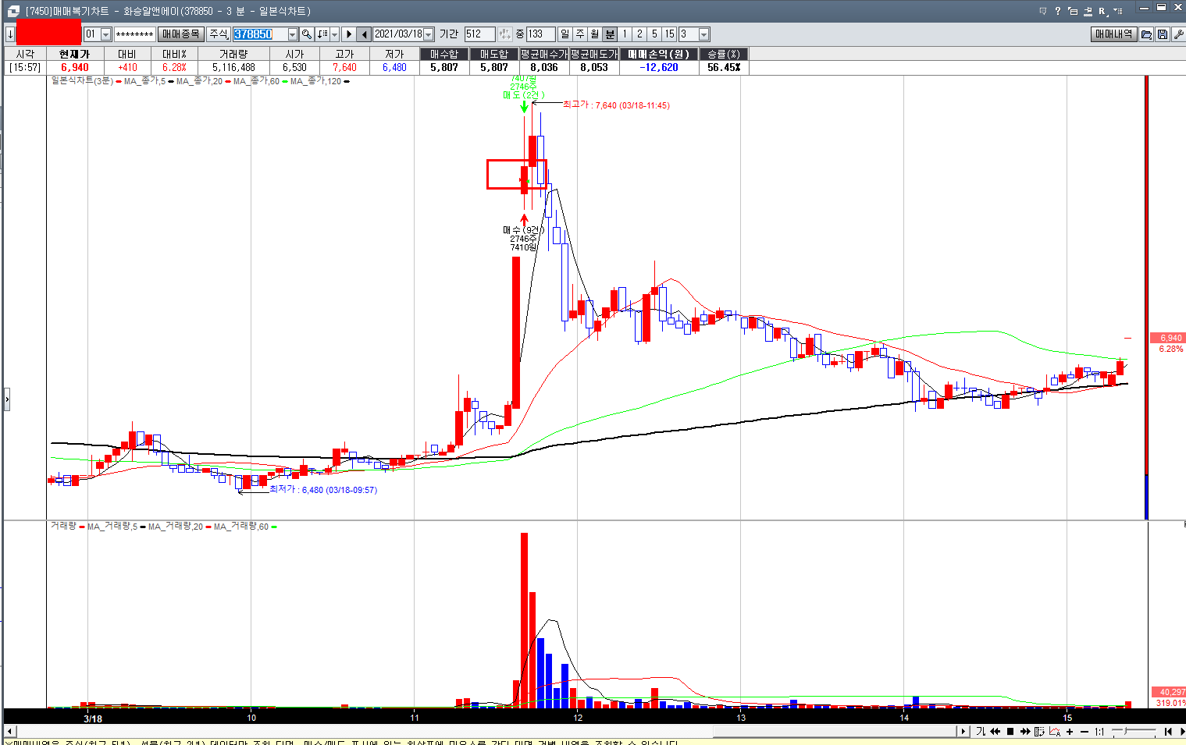
Task: Click the minus zoom-out icon below chart
Action: click(1084, 732)
